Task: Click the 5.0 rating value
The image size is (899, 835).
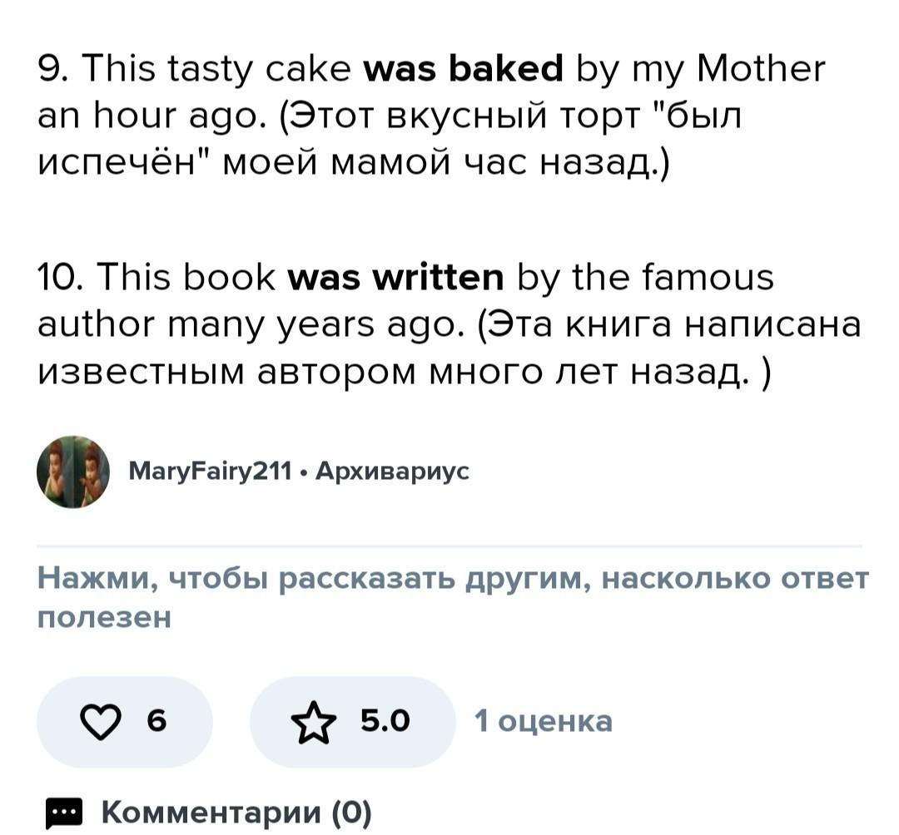Action: (x=385, y=721)
